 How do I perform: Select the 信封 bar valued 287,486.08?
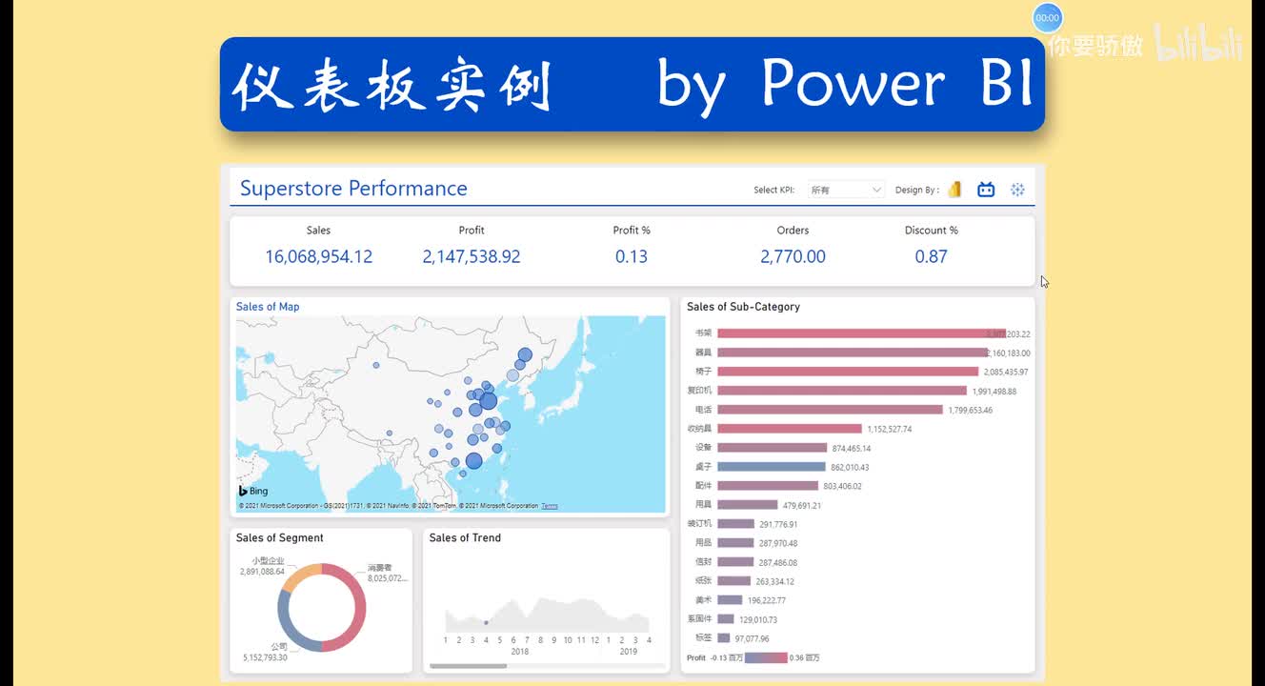[x=735, y=562]
